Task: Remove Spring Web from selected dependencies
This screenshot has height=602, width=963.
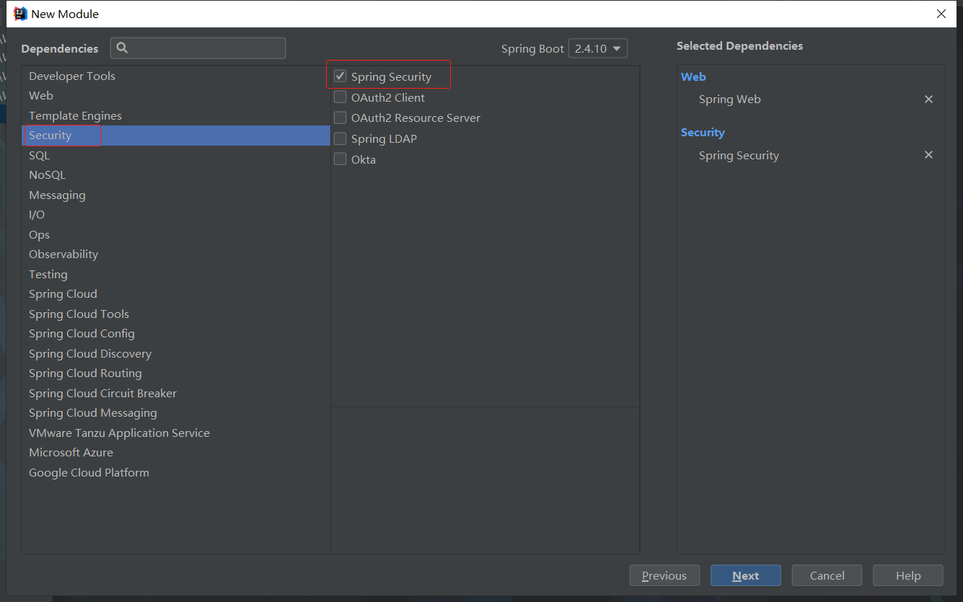Action: point(928,99)
